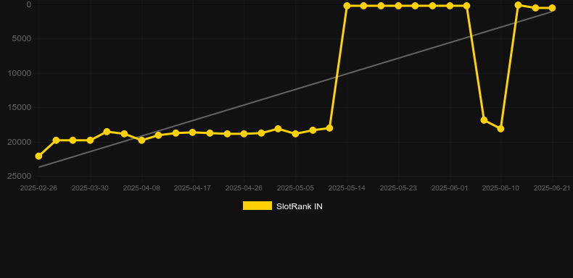Click the data point at 2025-04-26
The image size is (573, 278).
coord(244,134)
